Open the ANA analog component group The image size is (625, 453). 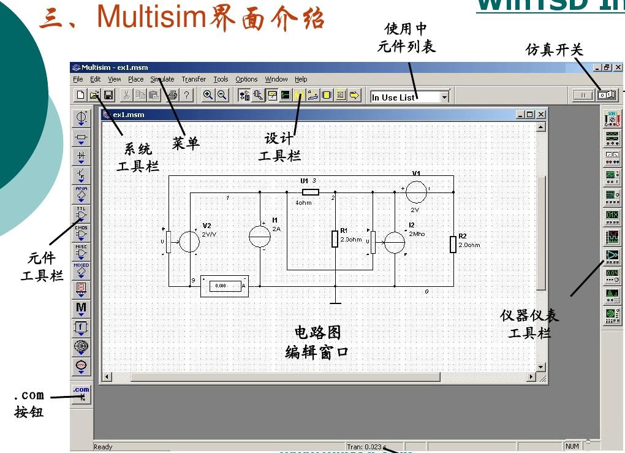click(81, 194)
